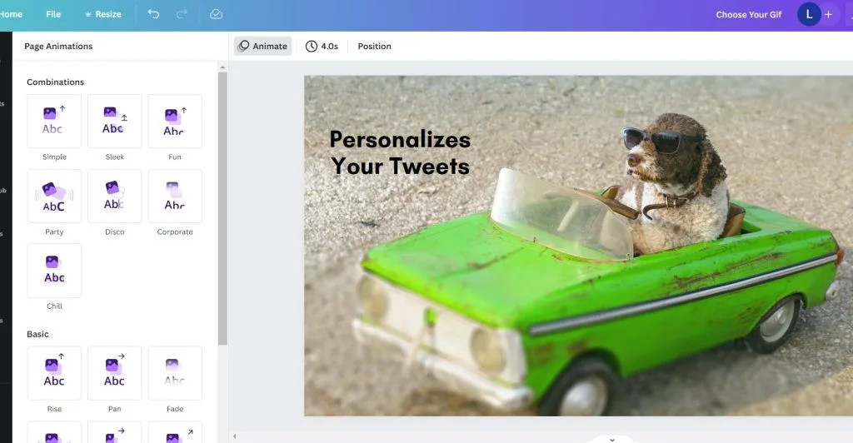Select the Corporate animation preset
853x443 pixels.
coord(175,197)
